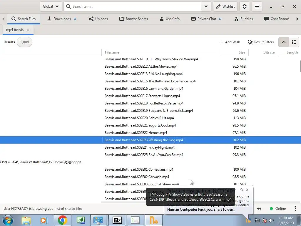Viewport: 301px width, 226px height.
Task: Select S02E19.Bedpans.&.Broomsticks.mp4 file
Action: tap(149, 111)
